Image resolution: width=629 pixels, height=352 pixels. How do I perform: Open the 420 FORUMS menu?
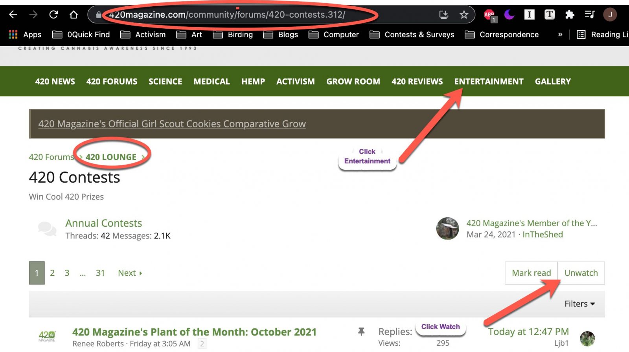pos(112,81)
